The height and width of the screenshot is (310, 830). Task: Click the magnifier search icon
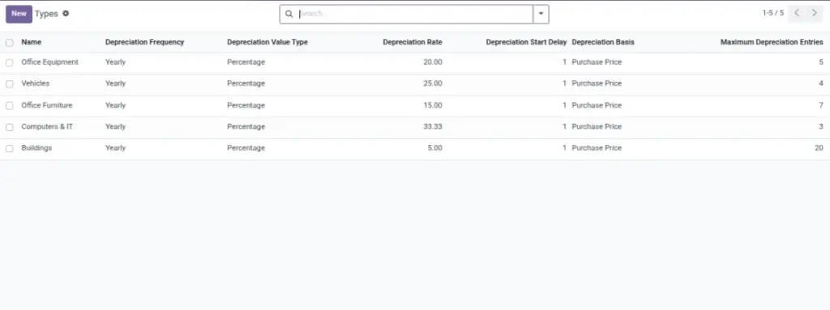(x=289, y=15)
